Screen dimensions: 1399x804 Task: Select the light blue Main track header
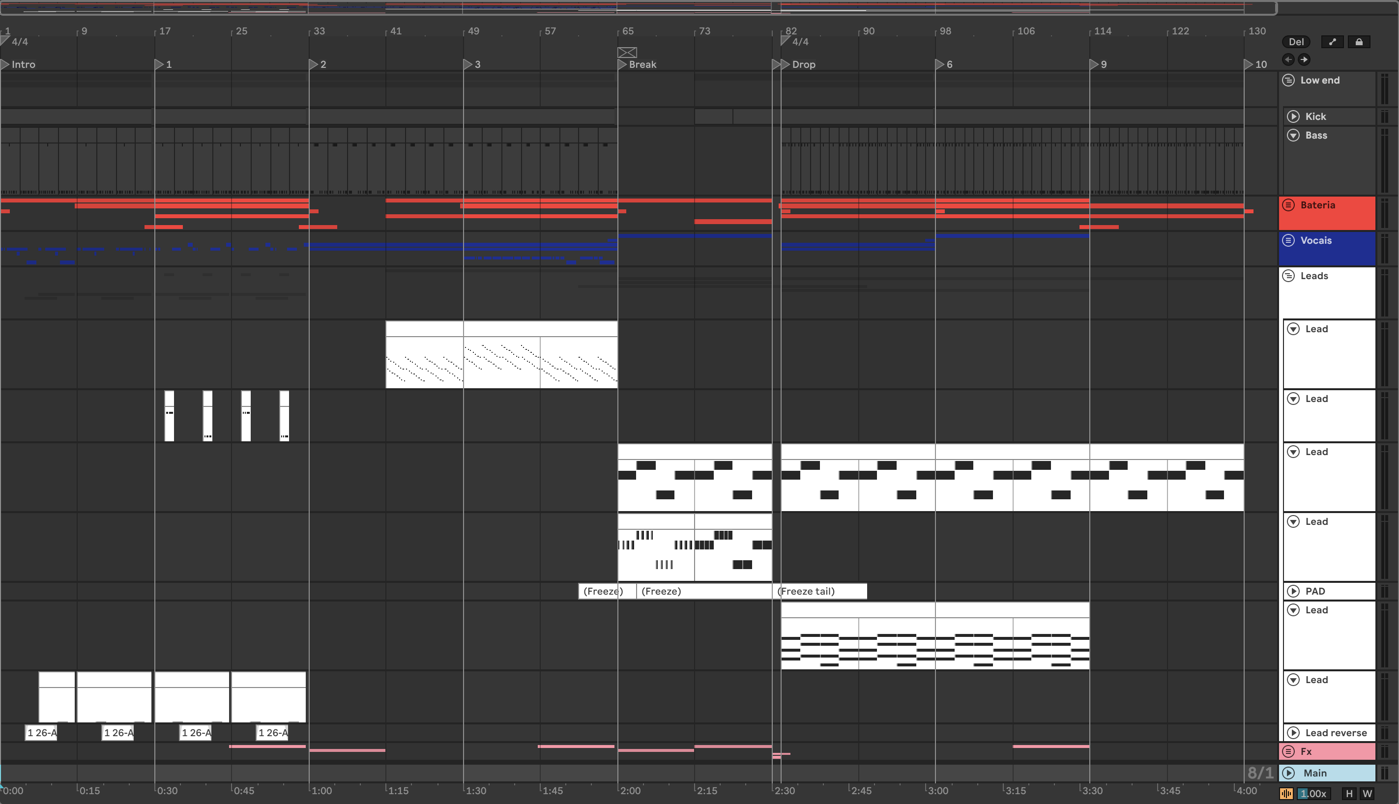point(1327,773)
